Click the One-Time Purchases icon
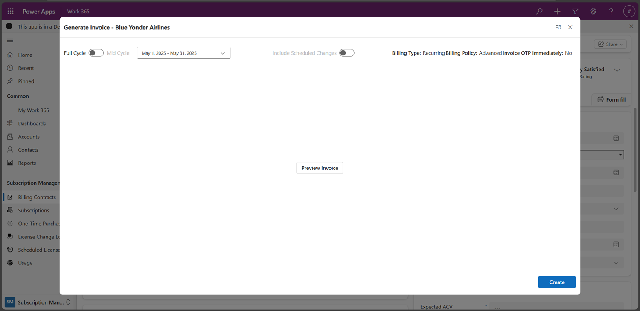Viewport: 640px width, 311px height. pyautogui.click(x=10, y=224)
